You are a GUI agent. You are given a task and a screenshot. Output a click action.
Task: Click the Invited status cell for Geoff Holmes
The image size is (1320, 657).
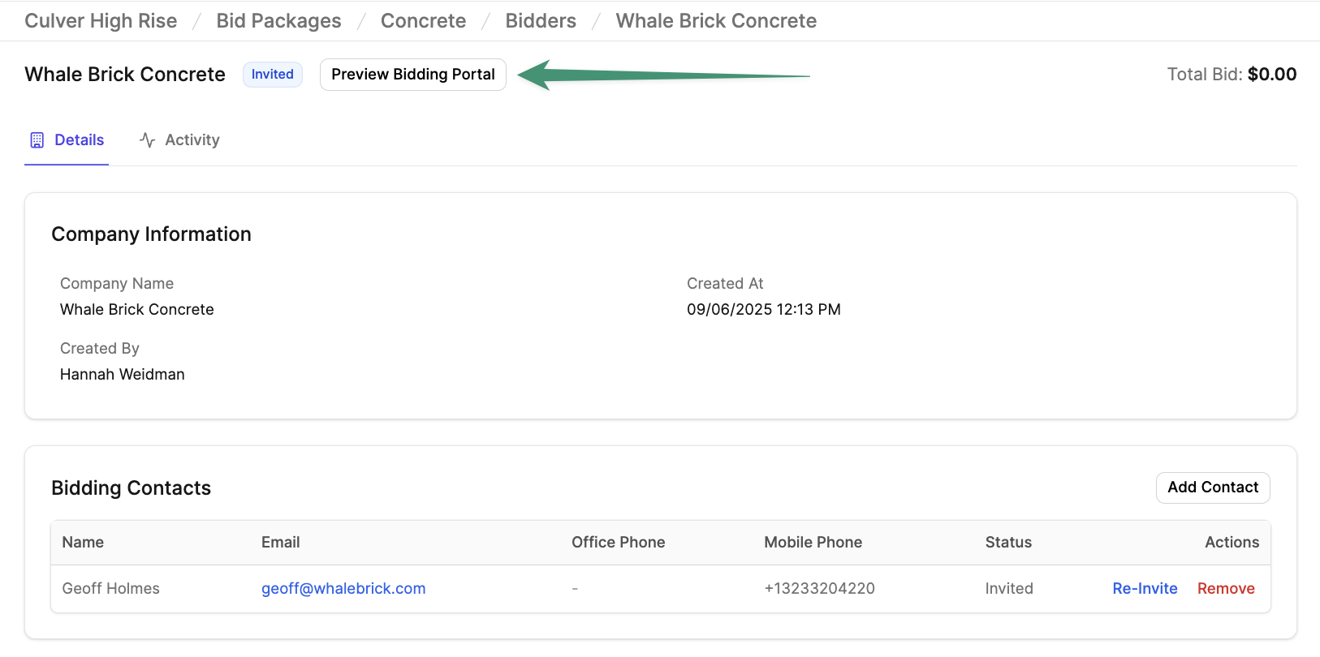click(x=1009, y=589)
